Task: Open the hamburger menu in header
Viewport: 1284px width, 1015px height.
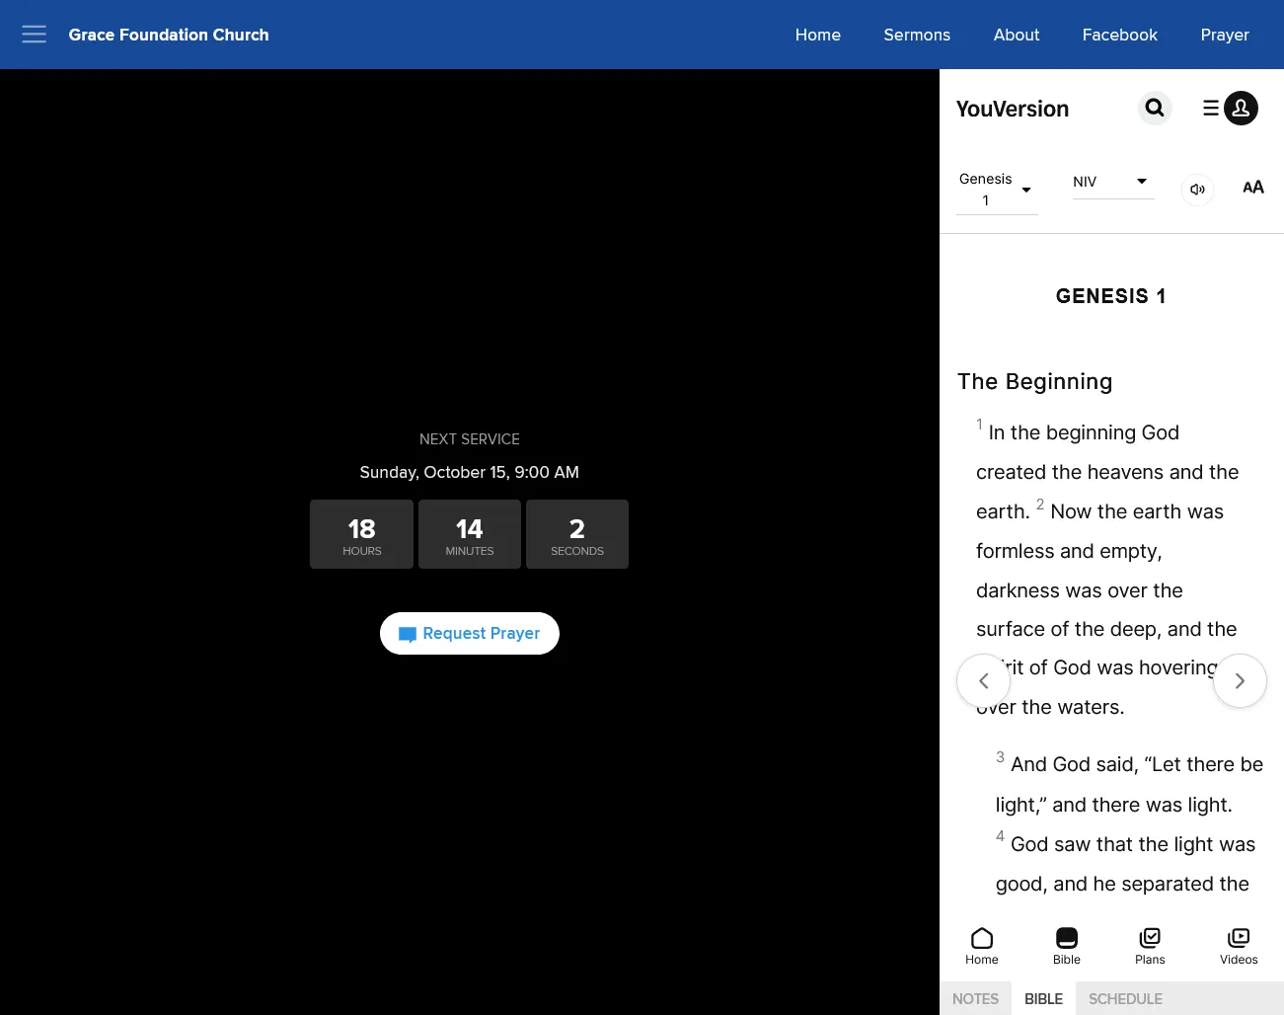Action: click(x=35, y=35)
